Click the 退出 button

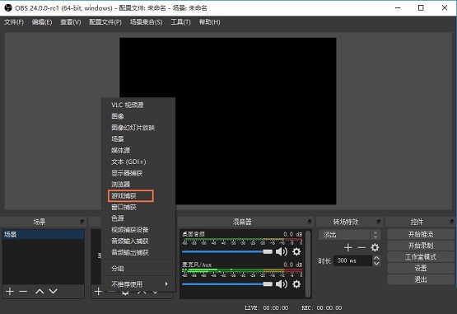[420, 279]
